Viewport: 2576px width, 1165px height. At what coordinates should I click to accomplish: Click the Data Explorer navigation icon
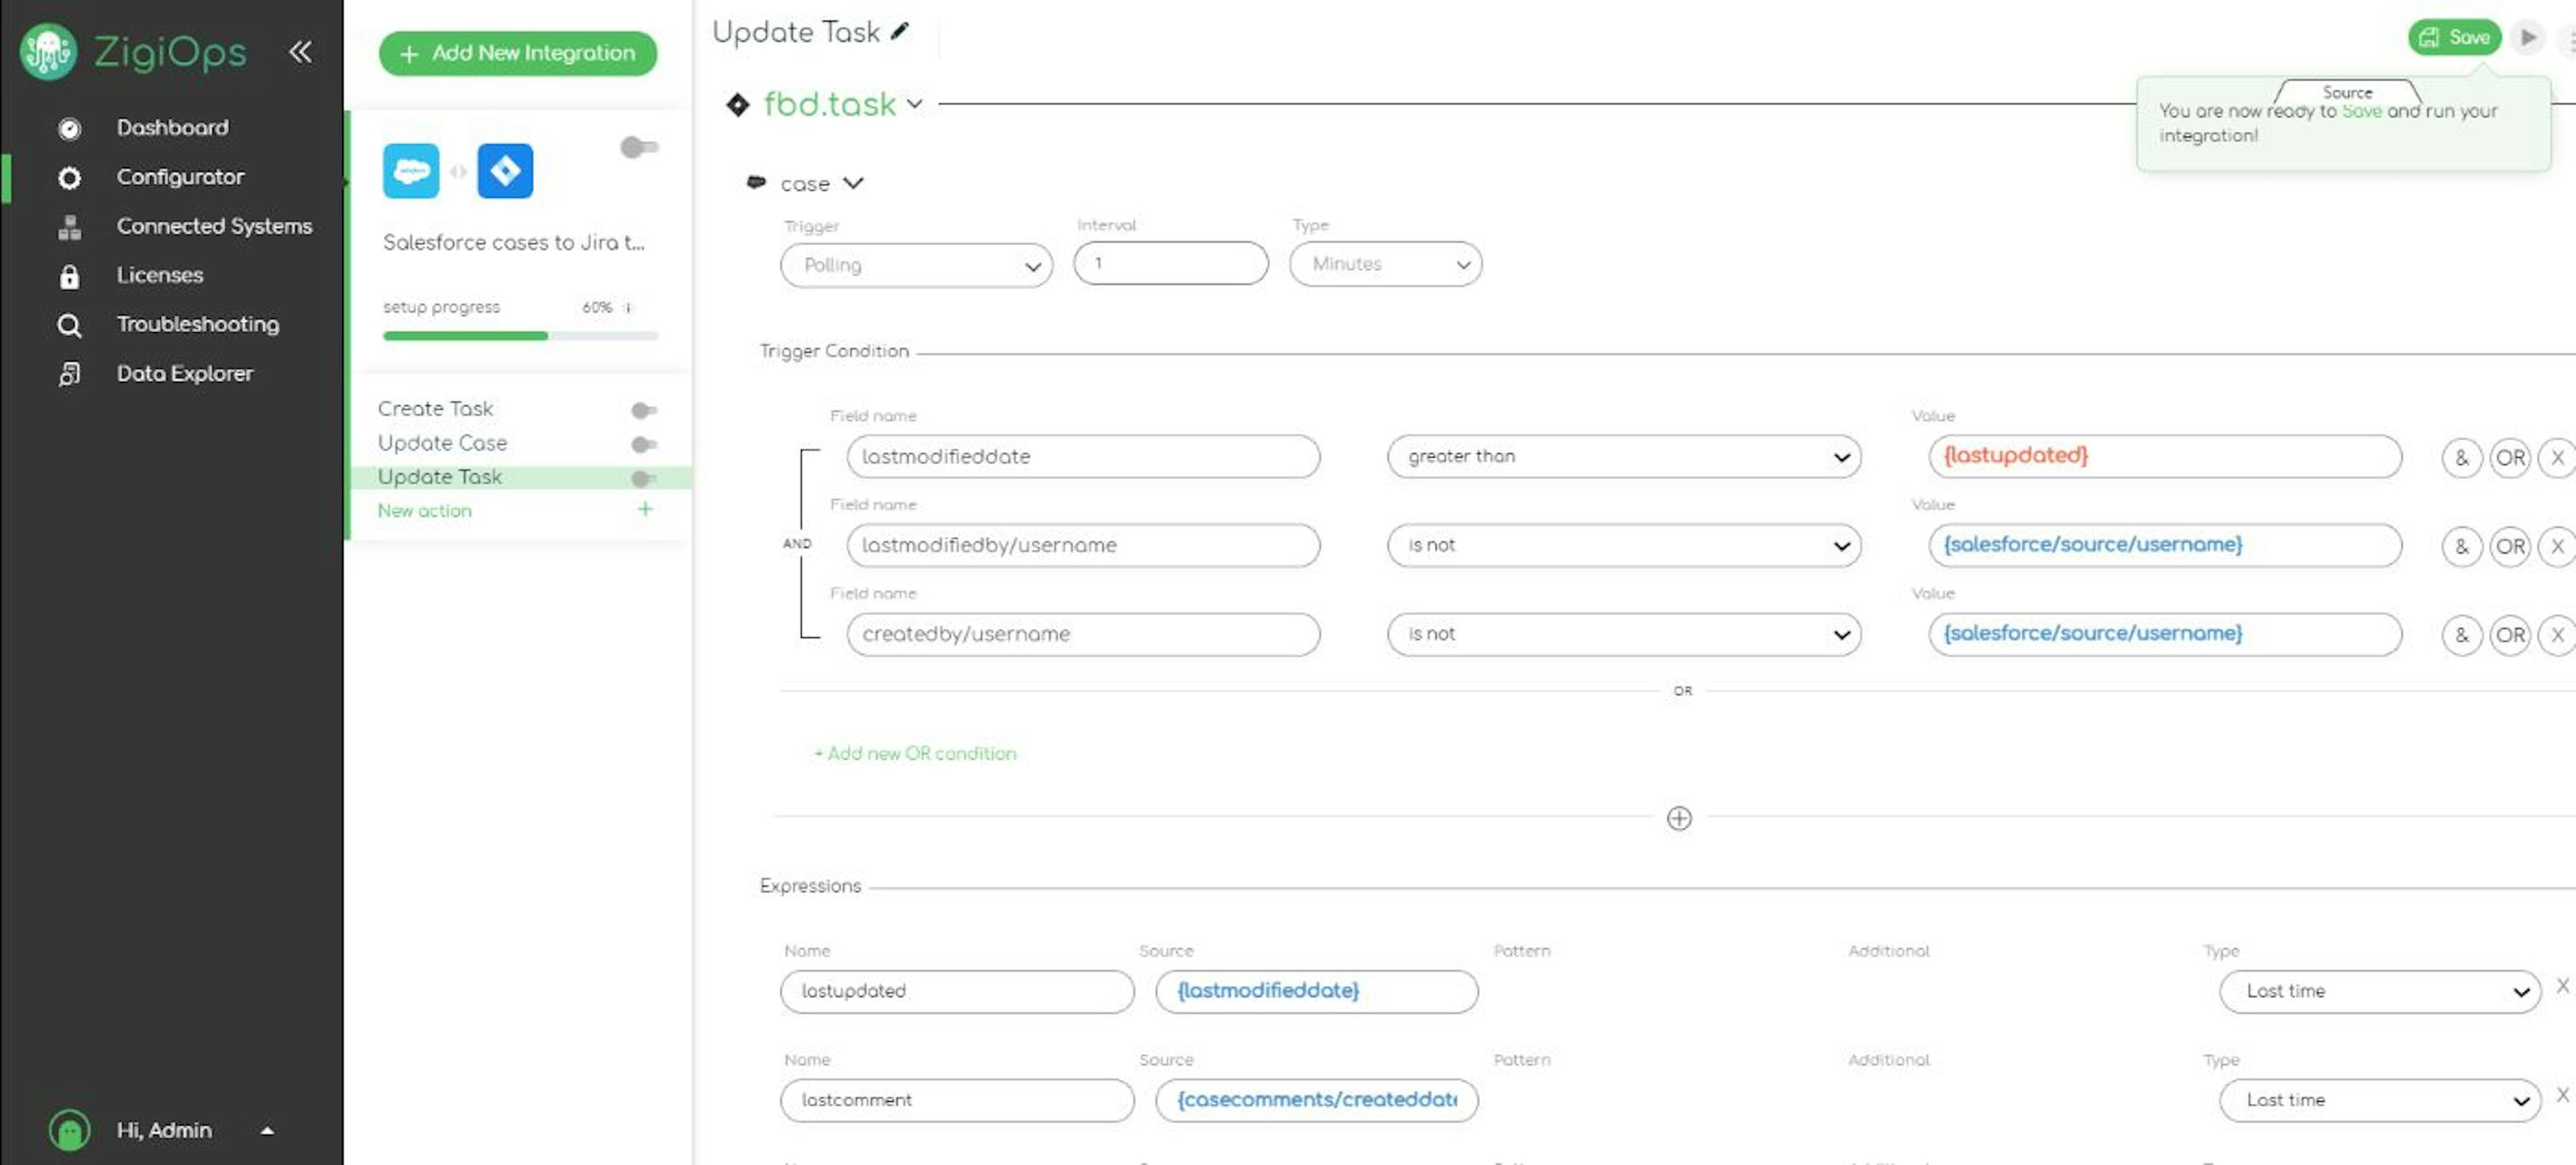pos(66,373)
